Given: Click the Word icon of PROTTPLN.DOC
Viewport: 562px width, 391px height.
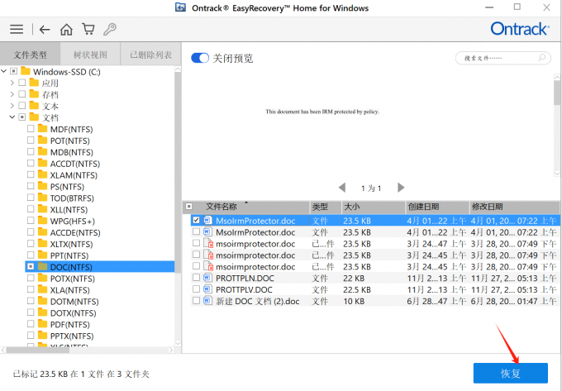Looking at the screenshot, I should tap(207, 278).
